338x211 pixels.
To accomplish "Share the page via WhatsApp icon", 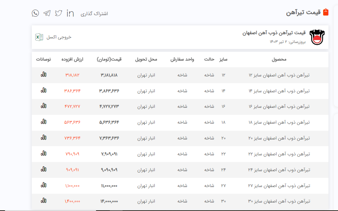I will tap(35, 13).
